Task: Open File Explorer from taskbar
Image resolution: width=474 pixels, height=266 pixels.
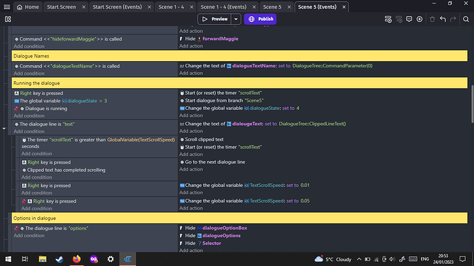Action: 43,259
